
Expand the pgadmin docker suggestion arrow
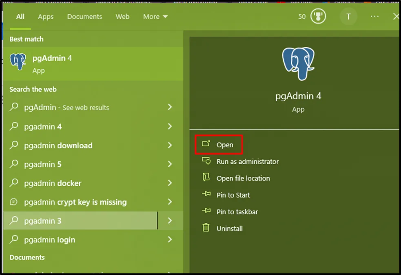point(170,183)
